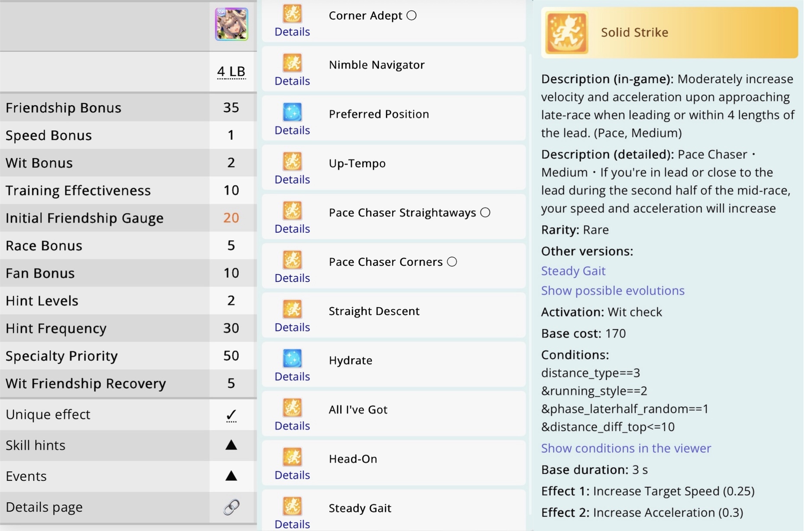
Task: Show conditions in the viewer
Action: click(626, 448)
